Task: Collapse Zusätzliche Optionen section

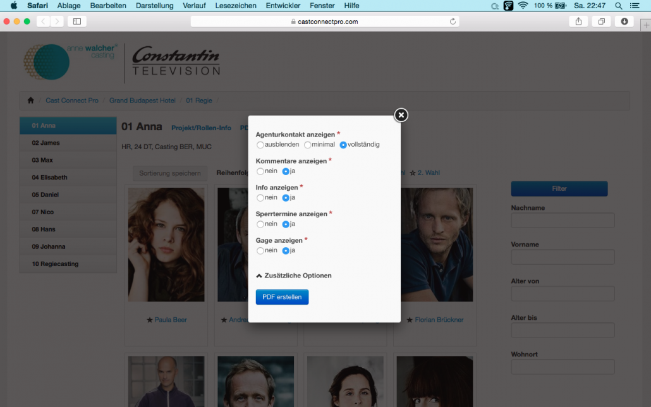Action: (x=294, y=276)
